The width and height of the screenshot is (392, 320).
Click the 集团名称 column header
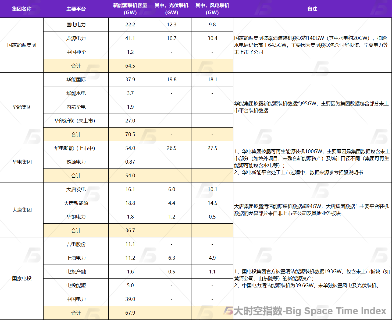(x=22, y=9)
